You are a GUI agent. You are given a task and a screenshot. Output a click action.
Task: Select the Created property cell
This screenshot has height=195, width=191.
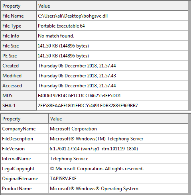[19, 66]
